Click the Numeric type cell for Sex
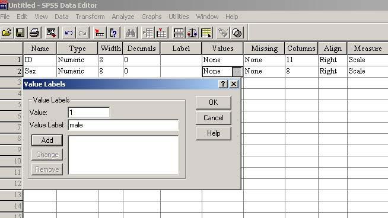Image resolution: width=388 pixels, height=218 pixels. click(77, 72)
